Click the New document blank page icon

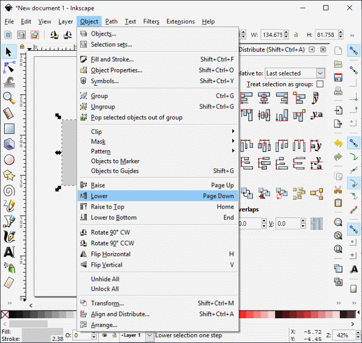pyautogui.click(x=338, y=51)
